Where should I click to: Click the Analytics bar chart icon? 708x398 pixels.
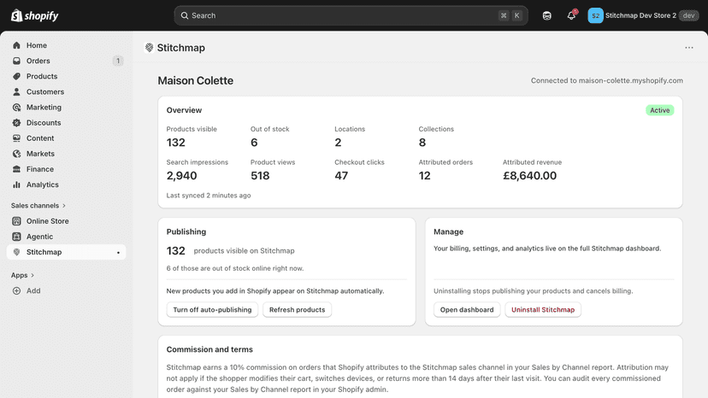(x=17, y=184)
